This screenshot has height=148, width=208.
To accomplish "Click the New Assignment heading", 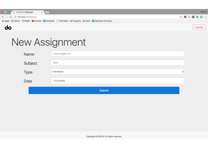I will point(49,42).
